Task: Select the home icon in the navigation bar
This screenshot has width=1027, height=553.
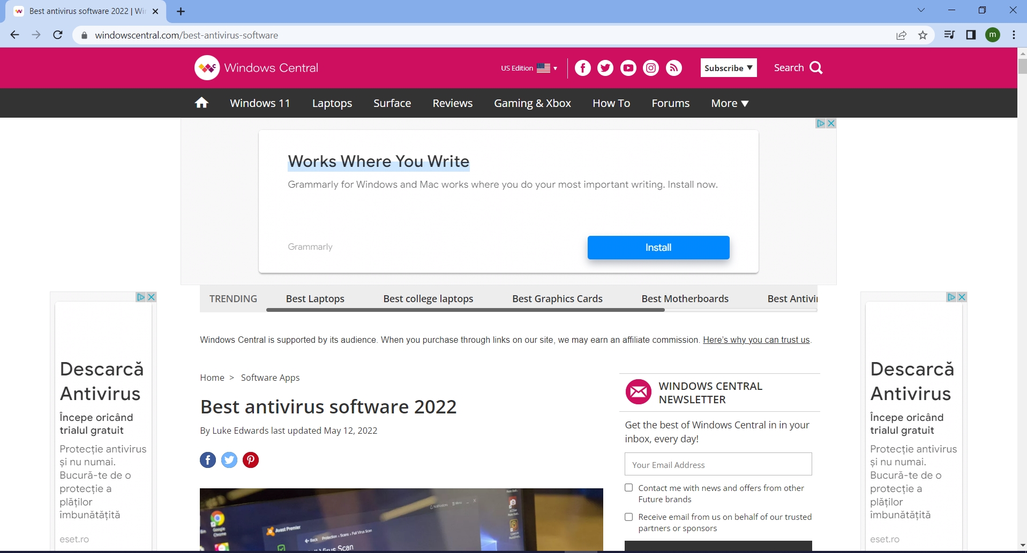Action: pyautogui.click(x=201, y=103)
